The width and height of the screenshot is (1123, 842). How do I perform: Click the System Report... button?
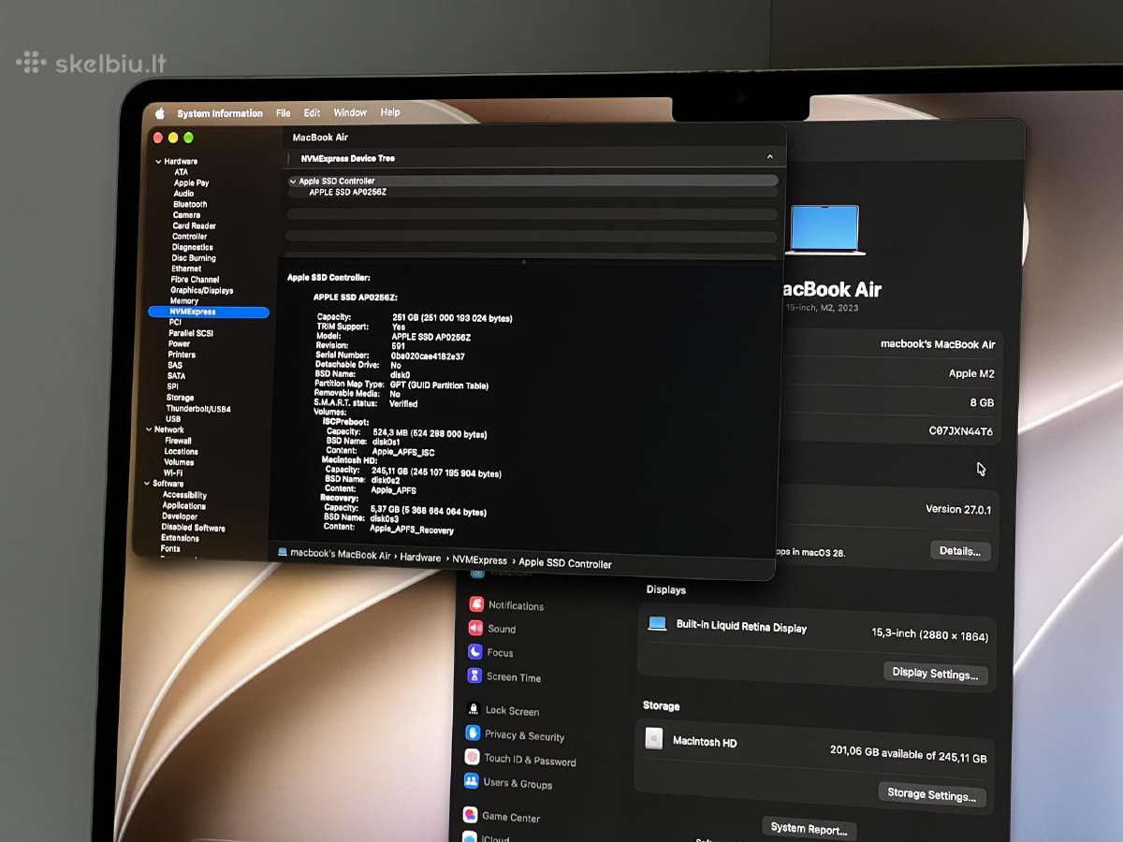(809, 829)
